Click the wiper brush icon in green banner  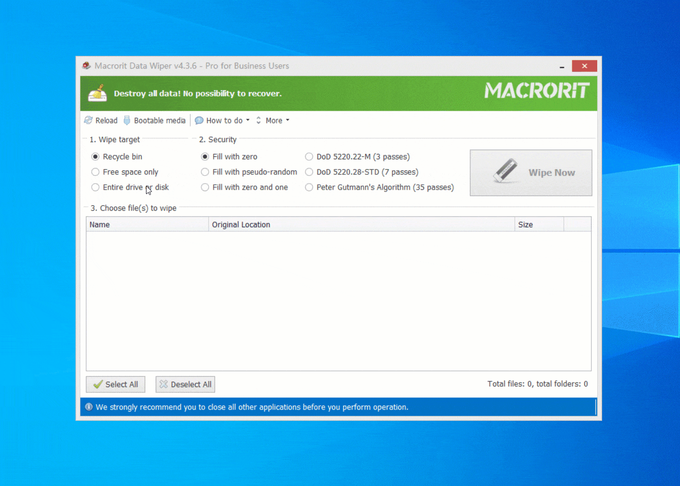point(97,93)
